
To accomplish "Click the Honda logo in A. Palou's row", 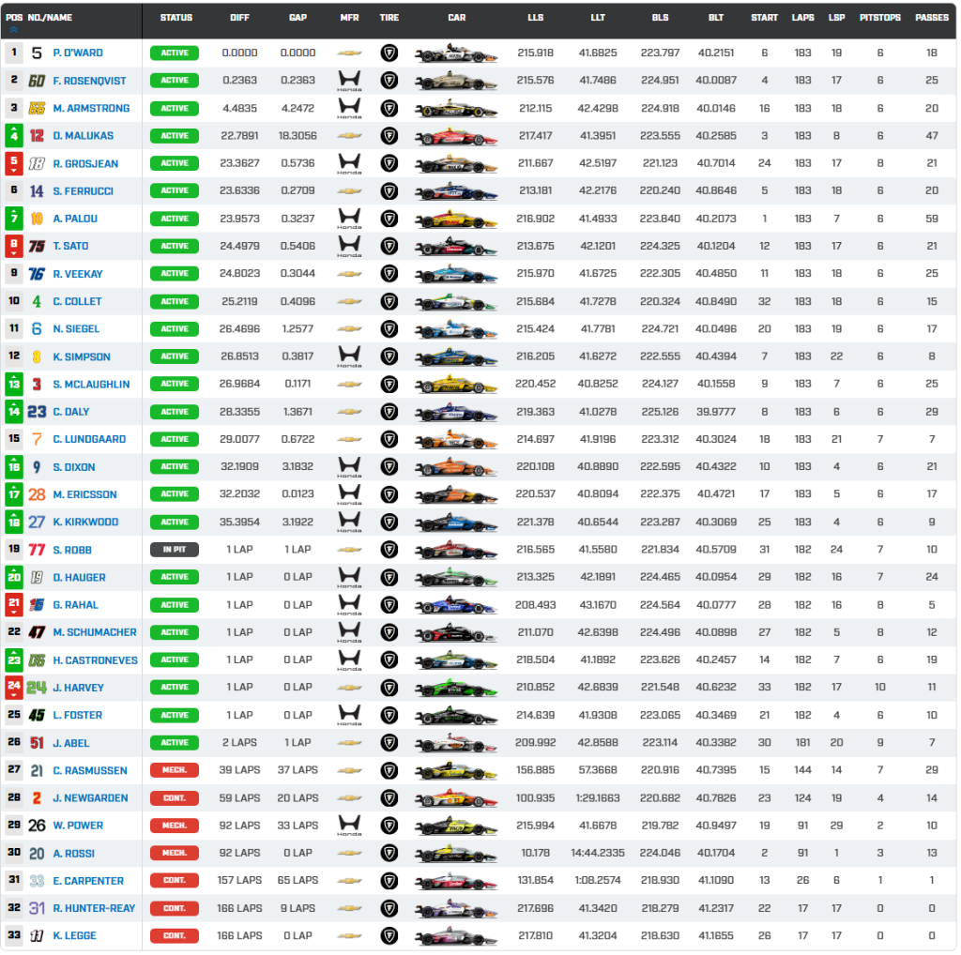I will tap(349, 219).
